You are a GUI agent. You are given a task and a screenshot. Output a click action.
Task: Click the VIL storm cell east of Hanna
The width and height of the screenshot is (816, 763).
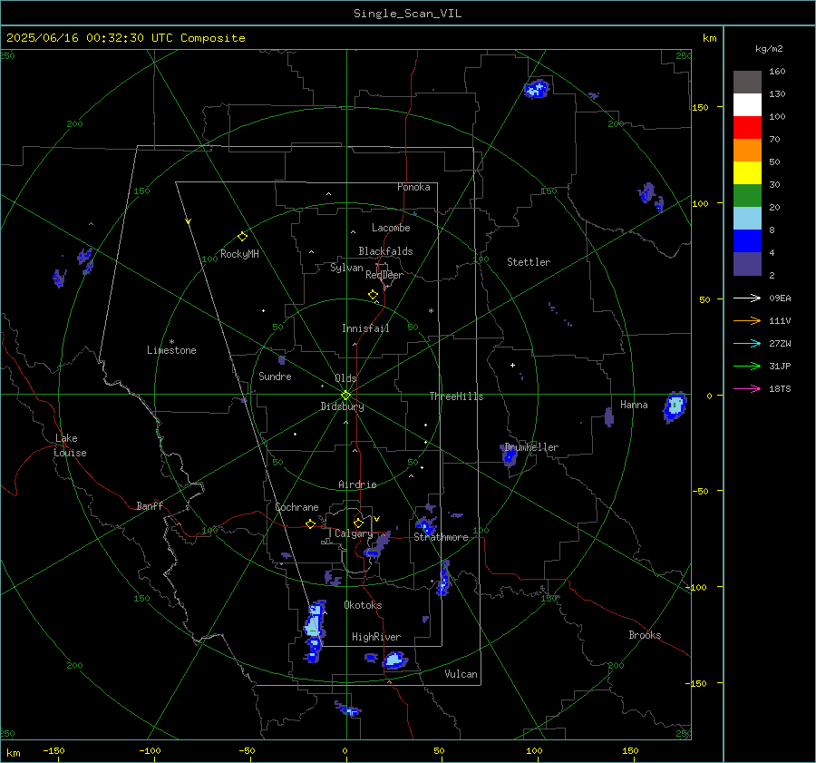click(x=675, y=406)
